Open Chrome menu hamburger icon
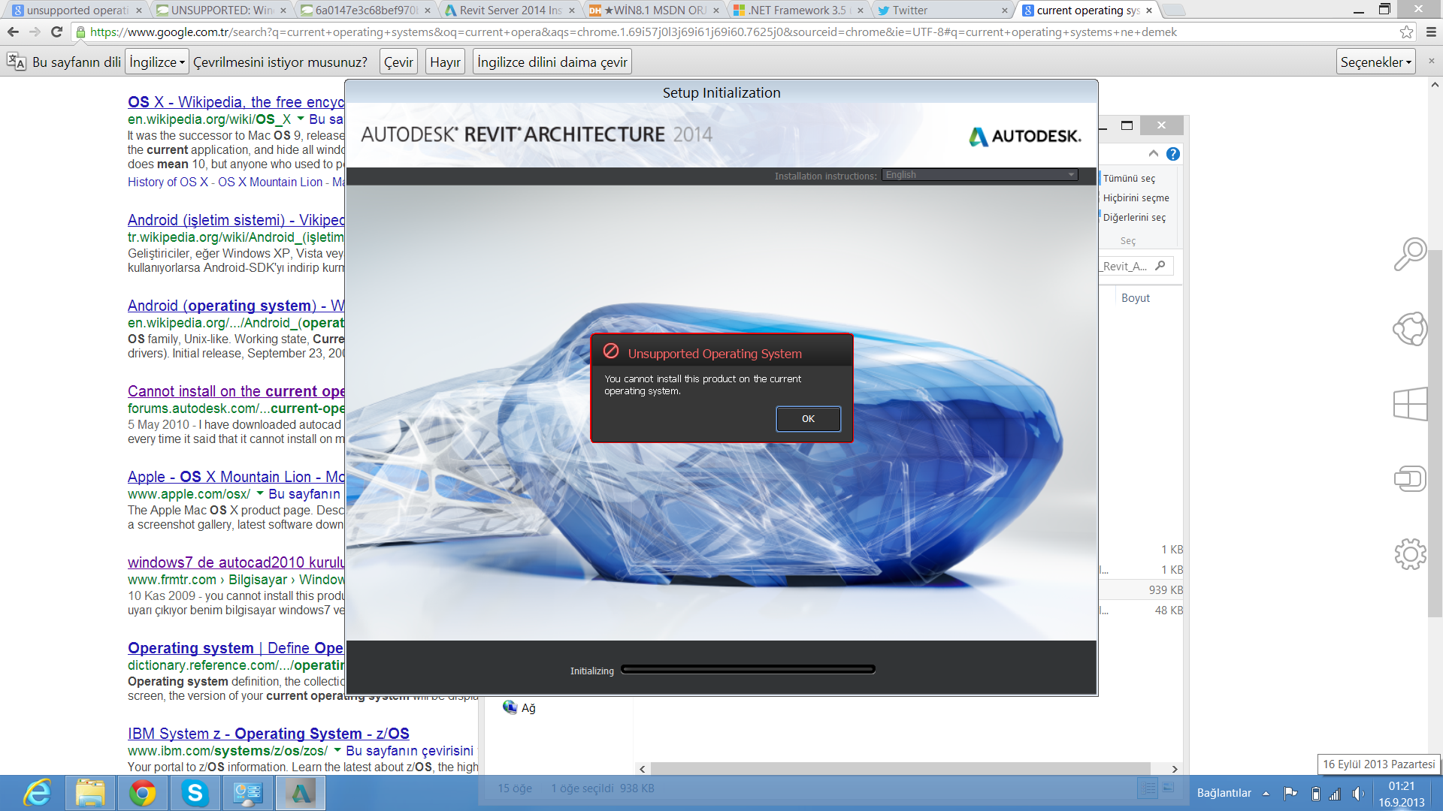 click(x=1431, y=32)
